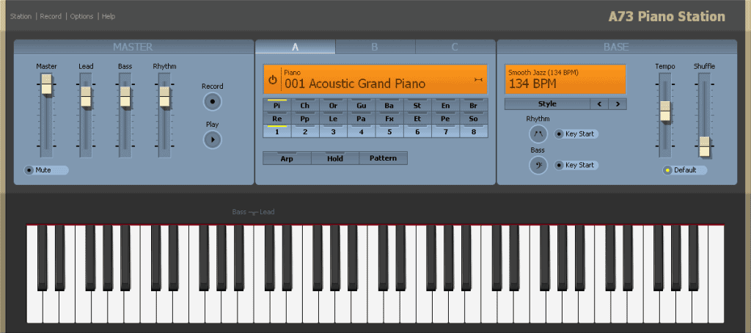Screen dimensions: 751x333
Task: Toggle the Mute option
Action: (x=30, y=170)
